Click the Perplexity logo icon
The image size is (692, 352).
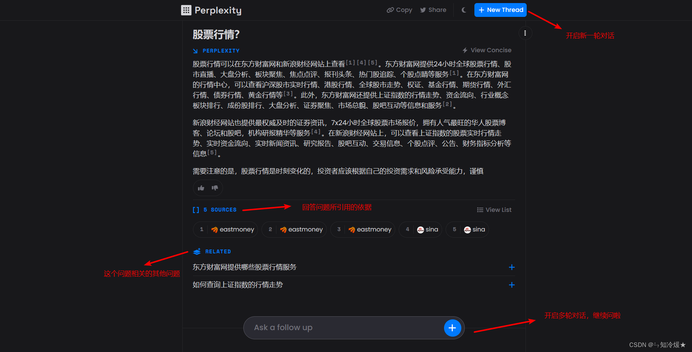[x=186, y=10]
